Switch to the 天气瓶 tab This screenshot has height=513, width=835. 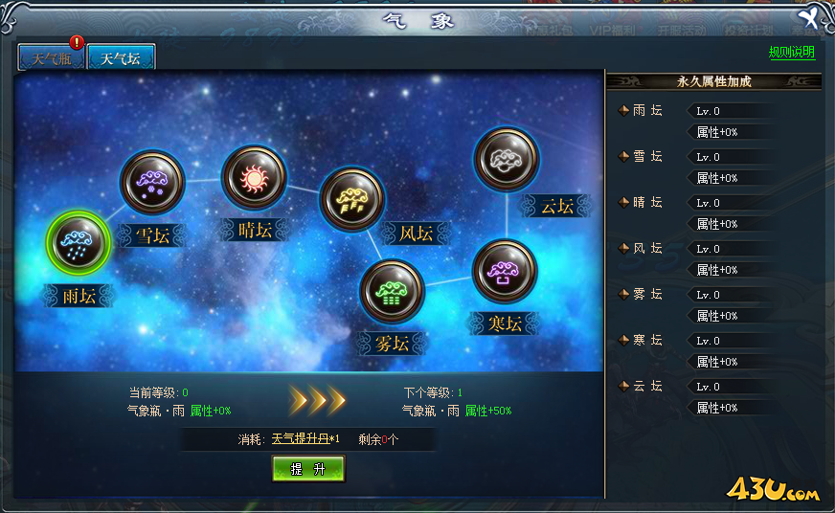coord(51,58)
